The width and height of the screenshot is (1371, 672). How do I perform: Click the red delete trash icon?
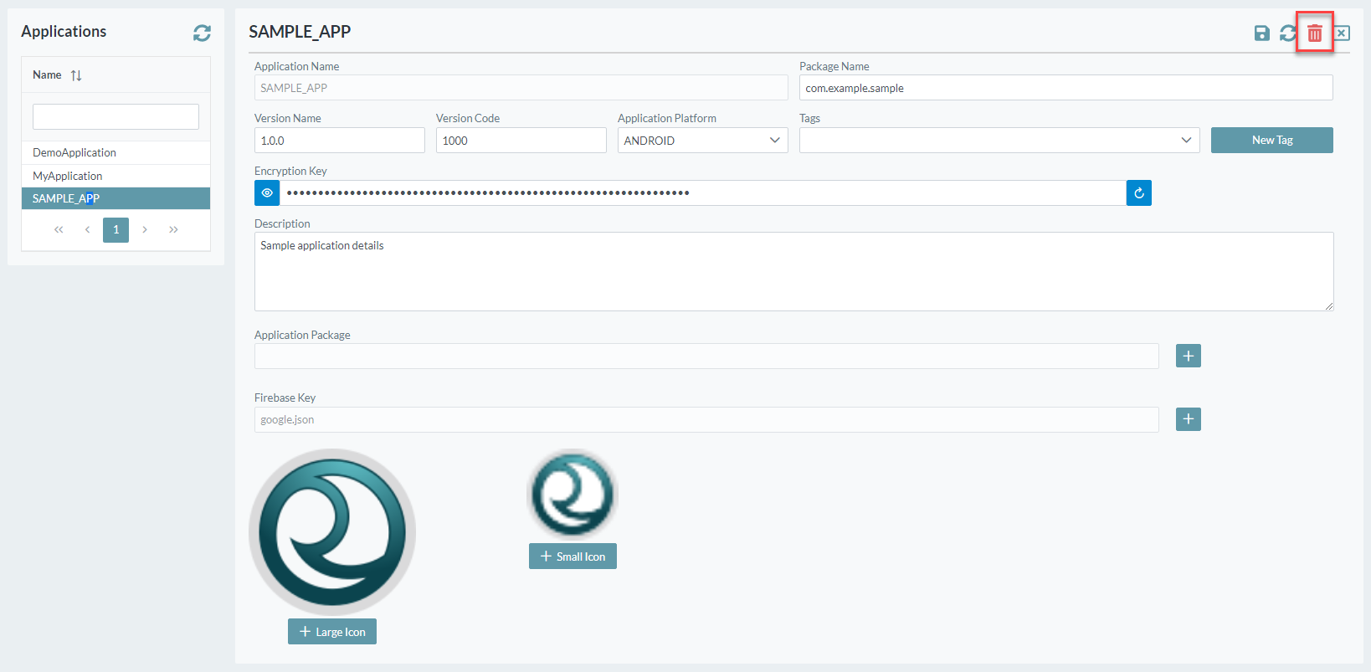(x=1314, y=33)
